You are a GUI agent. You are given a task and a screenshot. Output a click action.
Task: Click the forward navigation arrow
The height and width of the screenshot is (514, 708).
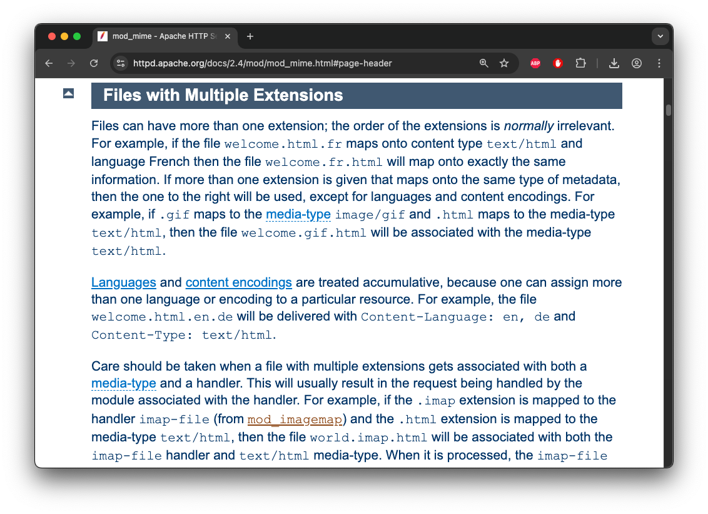pyautogui.click(x=71, y=63)
